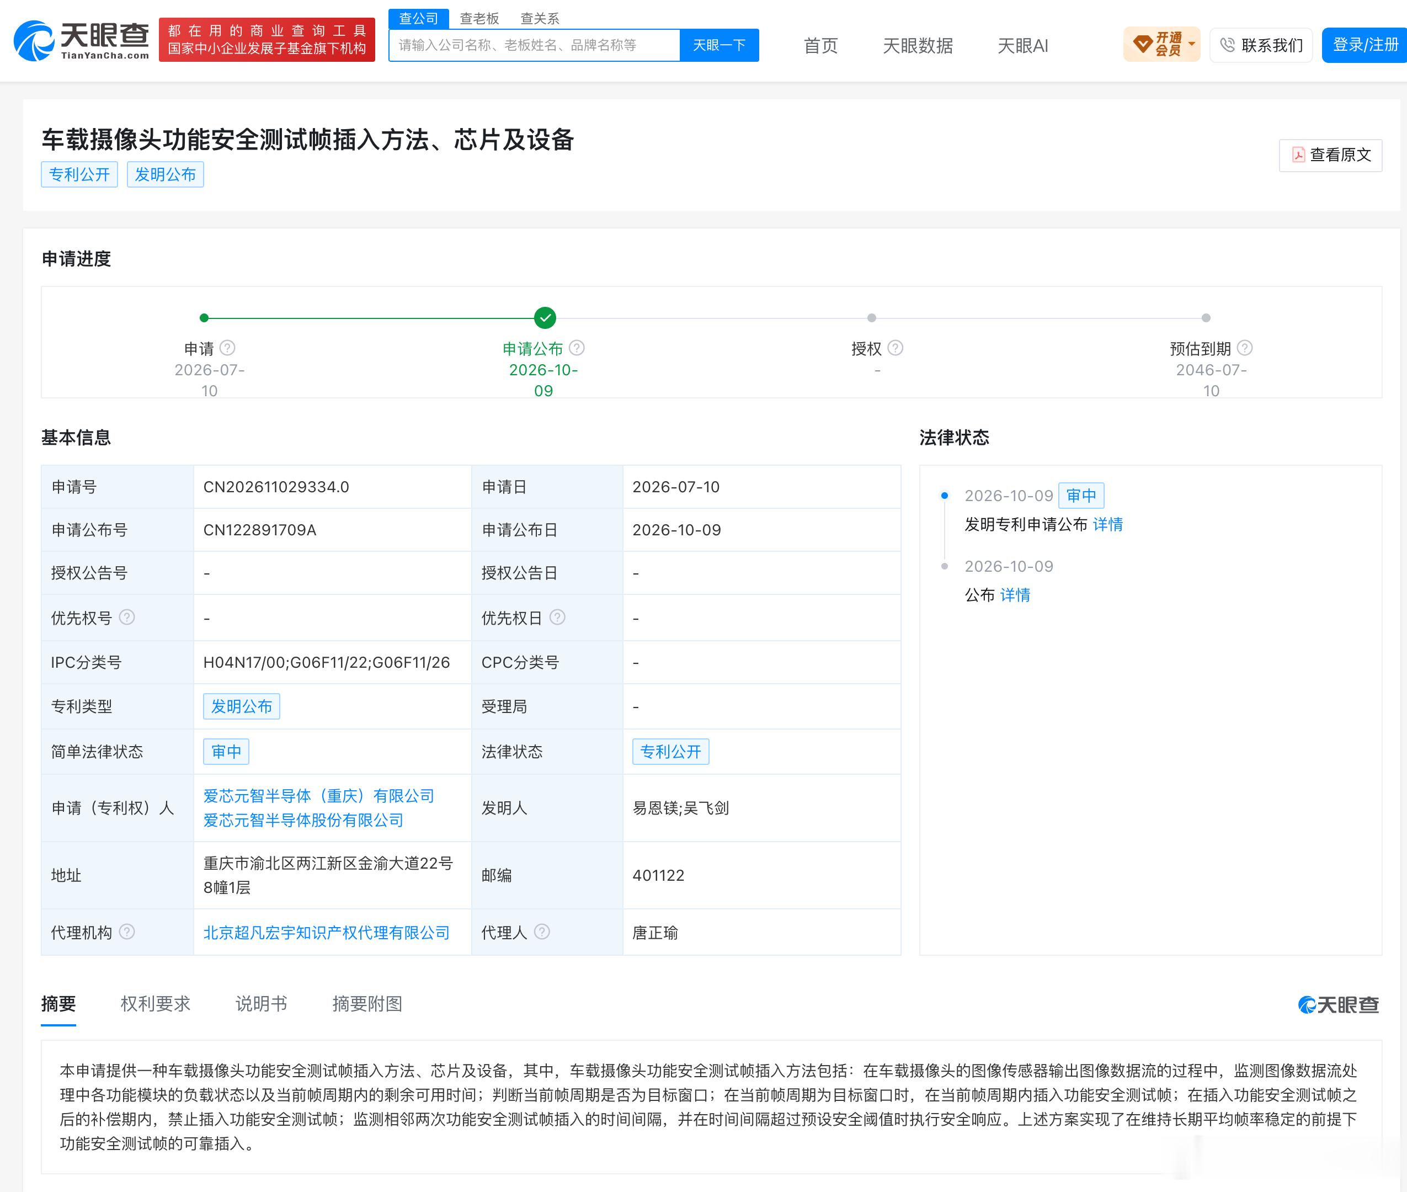
Task: Focus the company name search field
Action: [534, 45]
